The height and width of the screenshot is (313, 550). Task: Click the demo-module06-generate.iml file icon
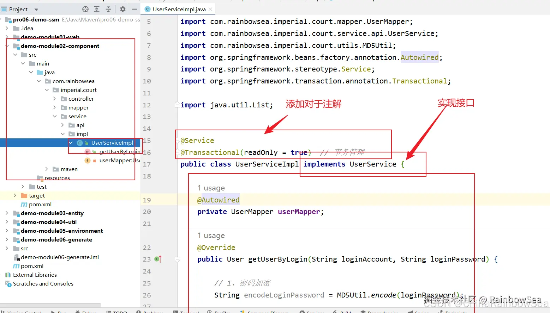click(x=16, y=257)
